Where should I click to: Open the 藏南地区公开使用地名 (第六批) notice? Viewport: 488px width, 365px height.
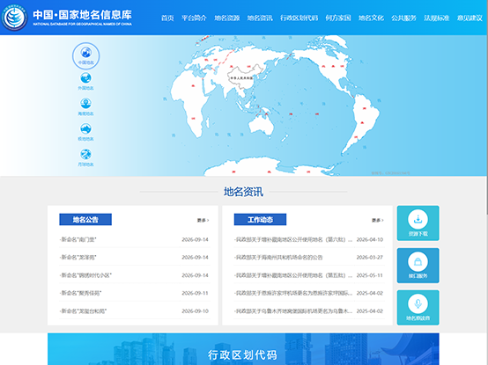(293, 239)
